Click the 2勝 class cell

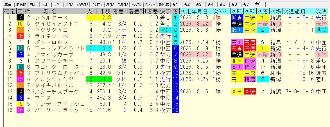217,18
